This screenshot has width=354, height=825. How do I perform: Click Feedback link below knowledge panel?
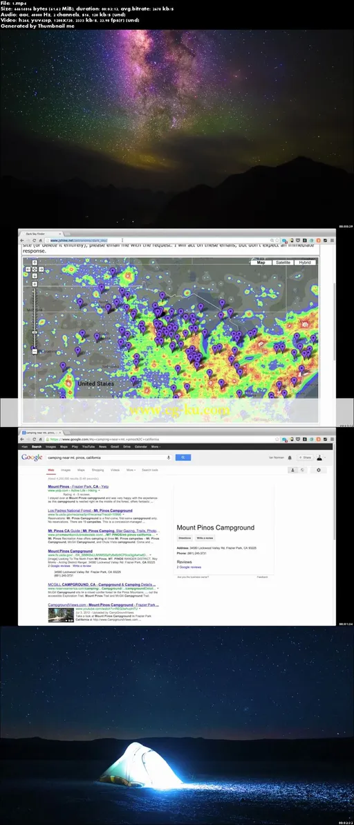pyautogui.click(x=262, y=577)
